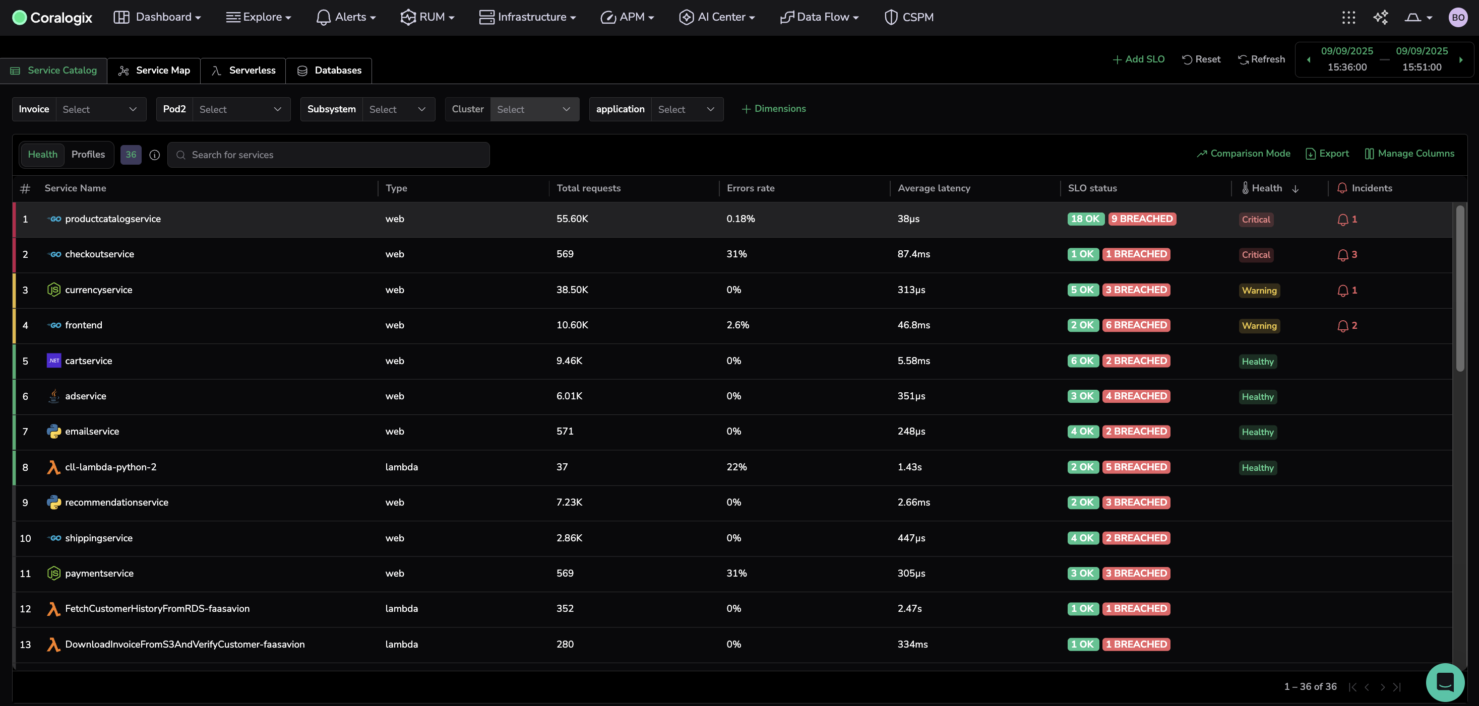
Task: Add Dimensions filter
Action: coord(773,109)
